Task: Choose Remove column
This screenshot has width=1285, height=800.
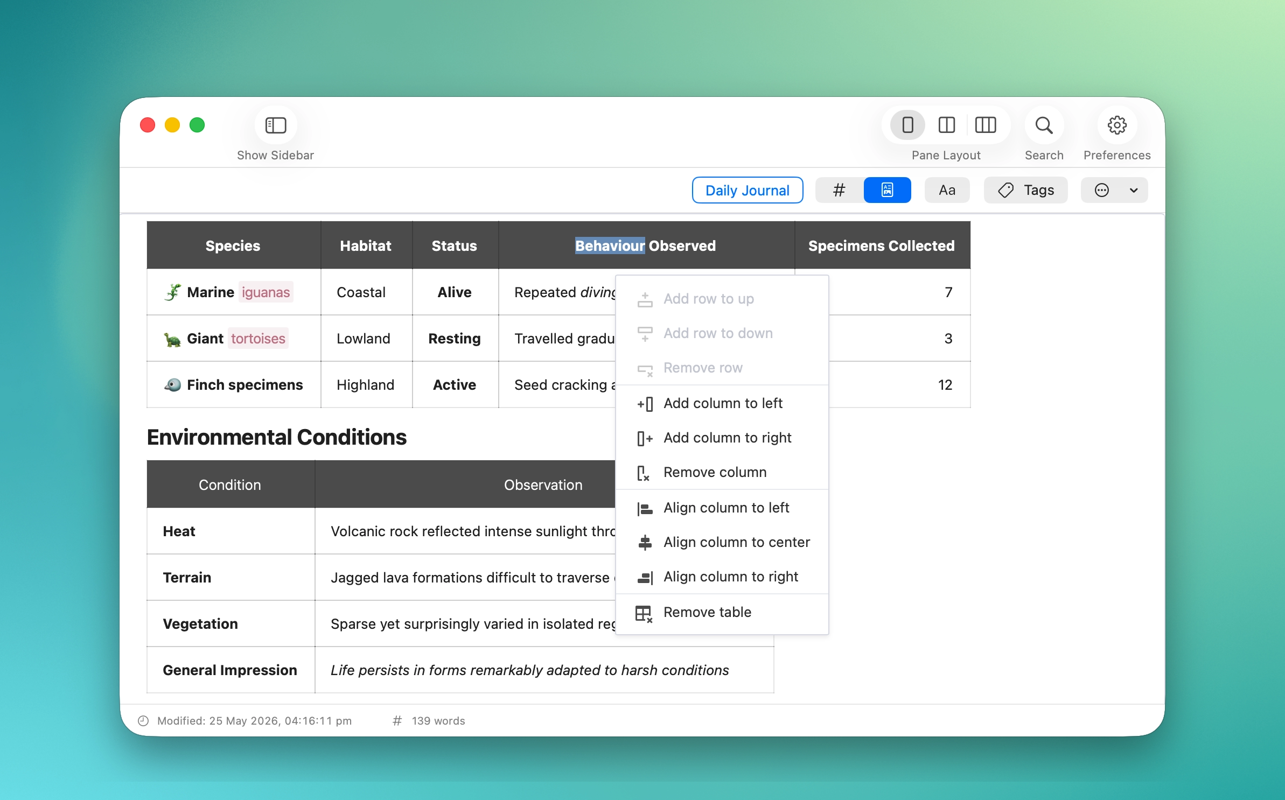Action: click(x=722, y=472)
